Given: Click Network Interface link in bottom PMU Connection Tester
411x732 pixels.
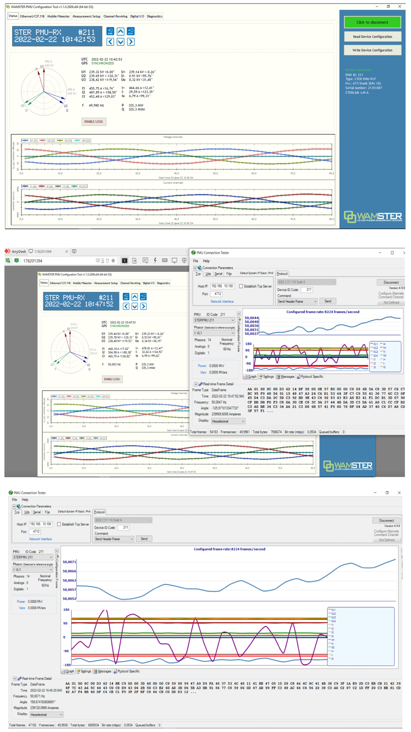Looking at the screenshot, I should click(40, 539).
